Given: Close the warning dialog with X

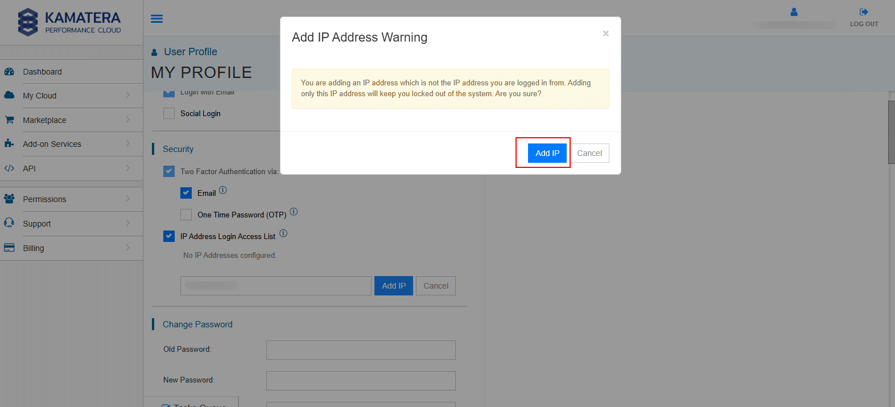Looking at the screenshot, I should coord(606,34).
